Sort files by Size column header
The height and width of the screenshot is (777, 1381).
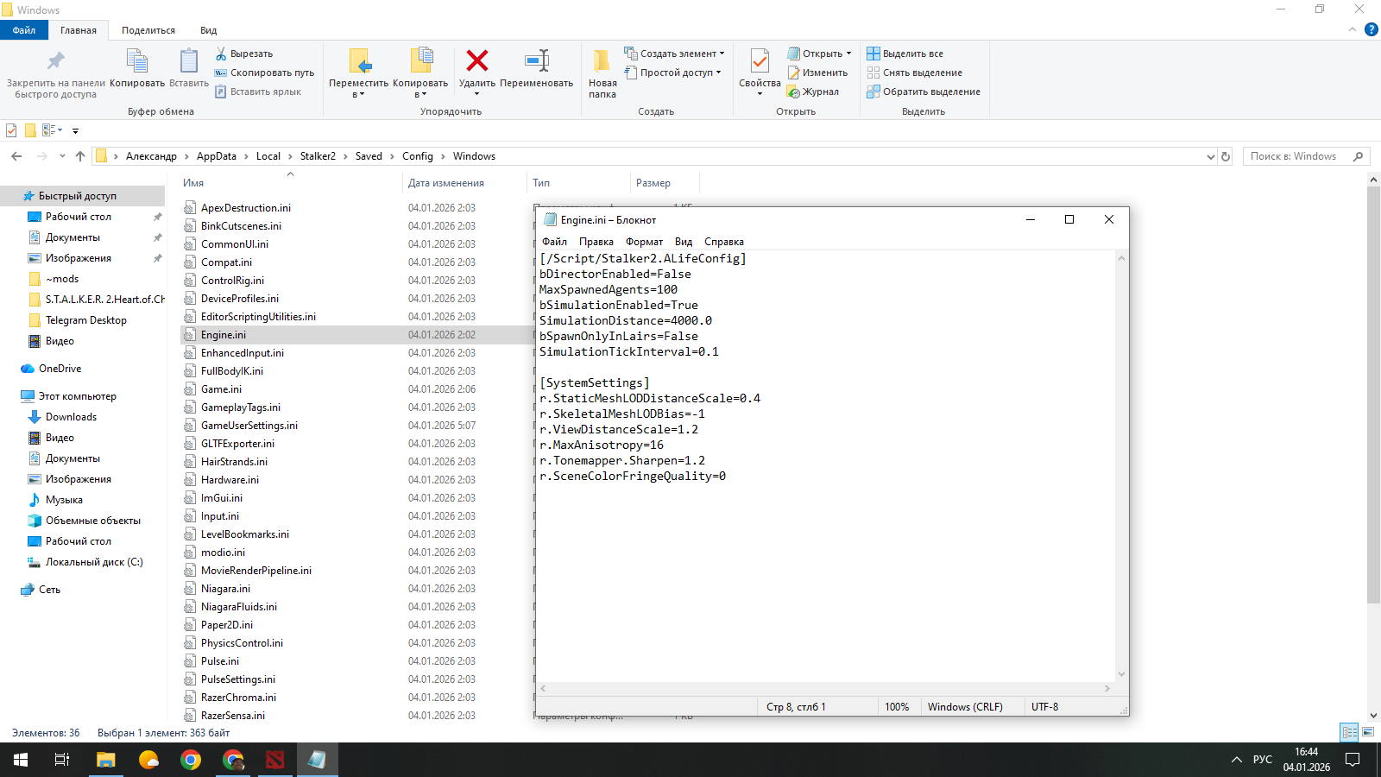[x=665, y=183]
